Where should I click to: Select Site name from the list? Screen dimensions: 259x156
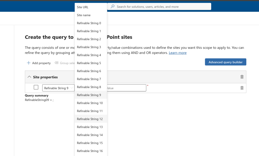[x=91, y=15]
